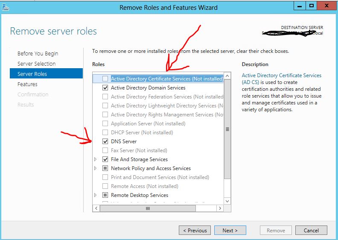Click Application Server checkbox
The width and height of the screenshot is (338, 240).
click(105, 124)
